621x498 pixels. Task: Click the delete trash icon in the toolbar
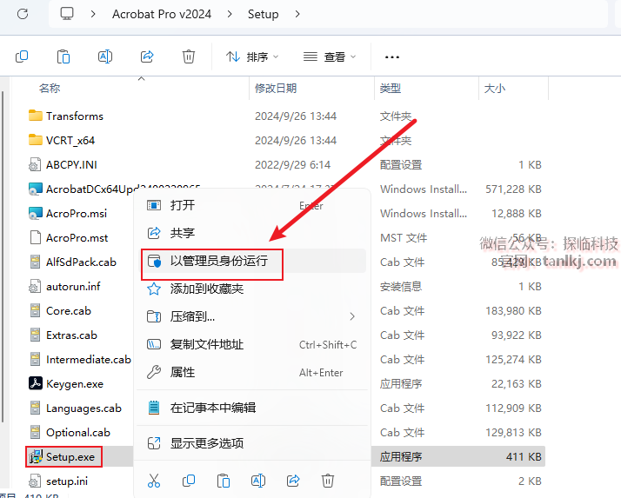[189, 56]
